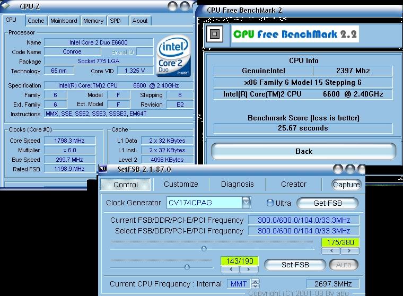Screen dimensions: 403x296
Task: Minimize the CPU-Z window
Action: tap(172, 6)
